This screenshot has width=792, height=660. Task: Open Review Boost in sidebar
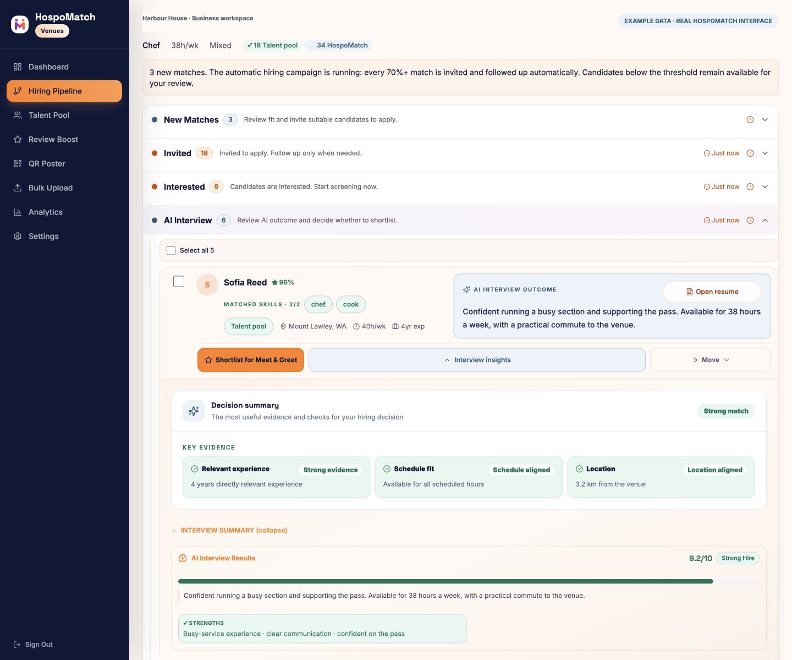pos(64,140)
